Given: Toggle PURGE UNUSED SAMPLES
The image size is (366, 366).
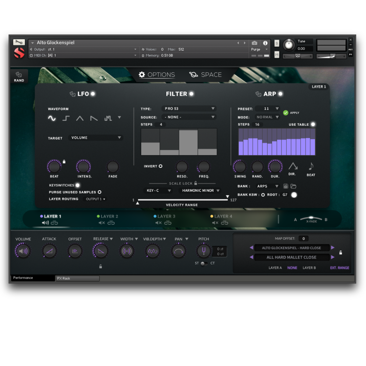Looking at the screenshot, I should [99, 192].
